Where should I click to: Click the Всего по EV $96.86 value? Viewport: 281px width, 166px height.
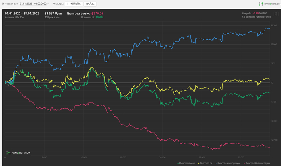[x=92, y=17]
